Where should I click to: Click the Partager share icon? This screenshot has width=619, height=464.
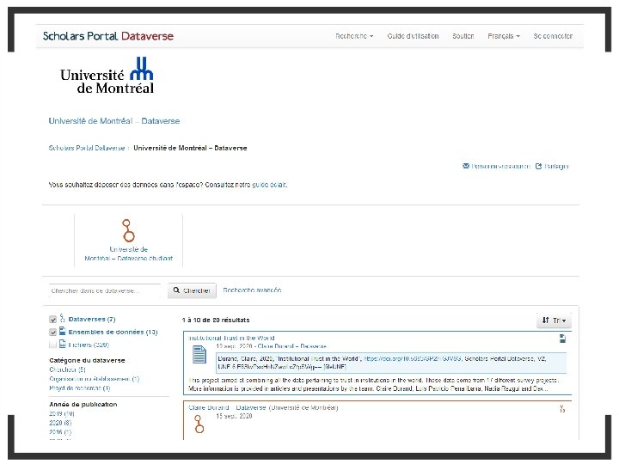[x=538, y=166]
